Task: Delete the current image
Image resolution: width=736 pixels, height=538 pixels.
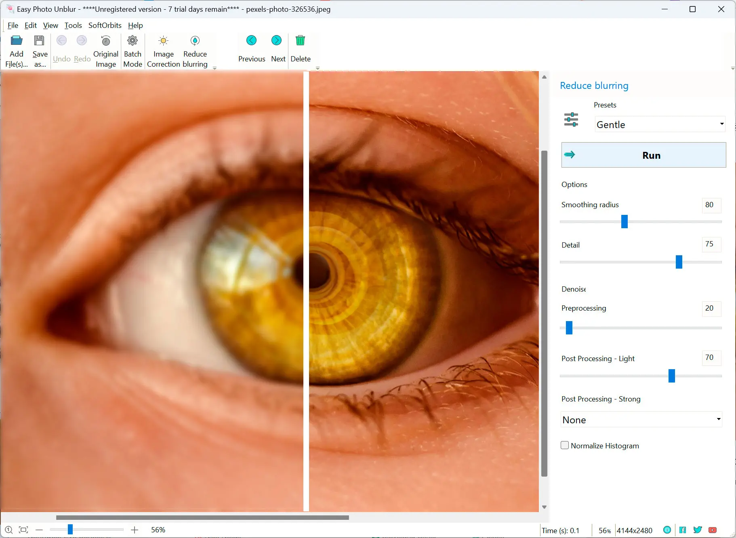Action: [301, 48]
